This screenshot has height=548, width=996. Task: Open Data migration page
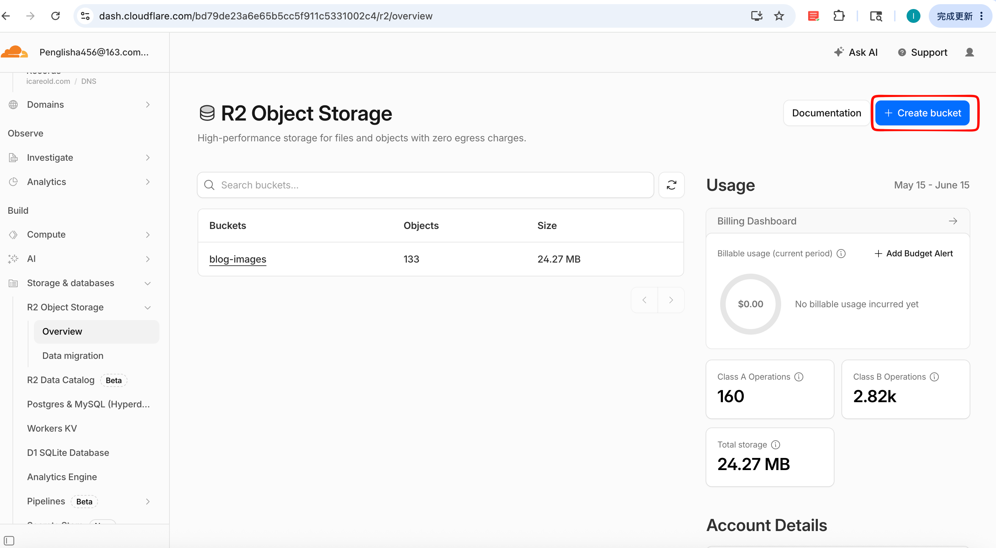(x=73, y=356)
